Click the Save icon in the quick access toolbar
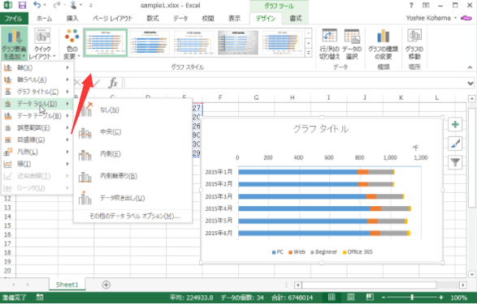The height and width of the screenshot is (305, 477). [x=22, y=5]
